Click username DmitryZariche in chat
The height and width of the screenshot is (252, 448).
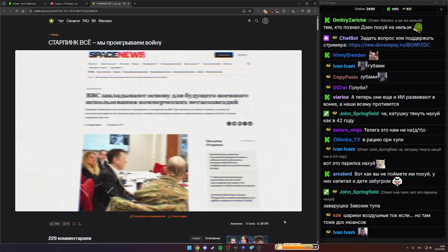[349, 20]
